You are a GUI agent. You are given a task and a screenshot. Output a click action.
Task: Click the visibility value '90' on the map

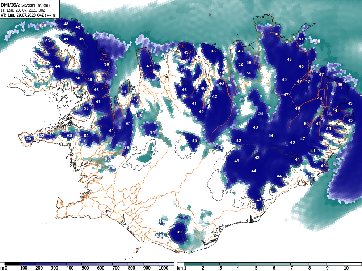[x=276, y=34]
